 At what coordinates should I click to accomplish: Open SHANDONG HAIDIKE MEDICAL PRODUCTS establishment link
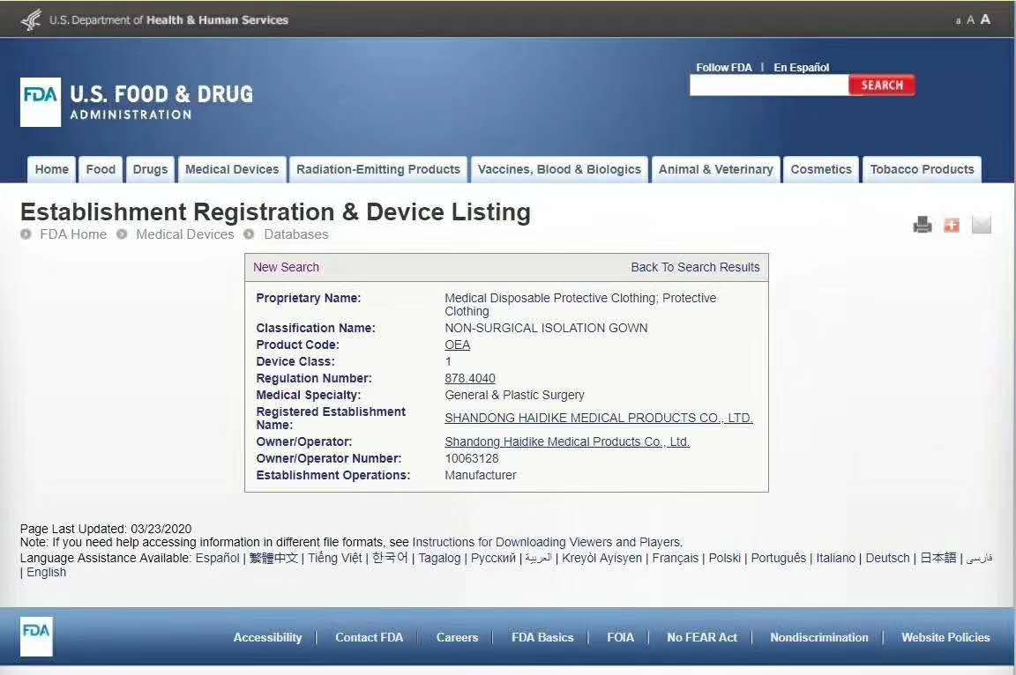599,418
